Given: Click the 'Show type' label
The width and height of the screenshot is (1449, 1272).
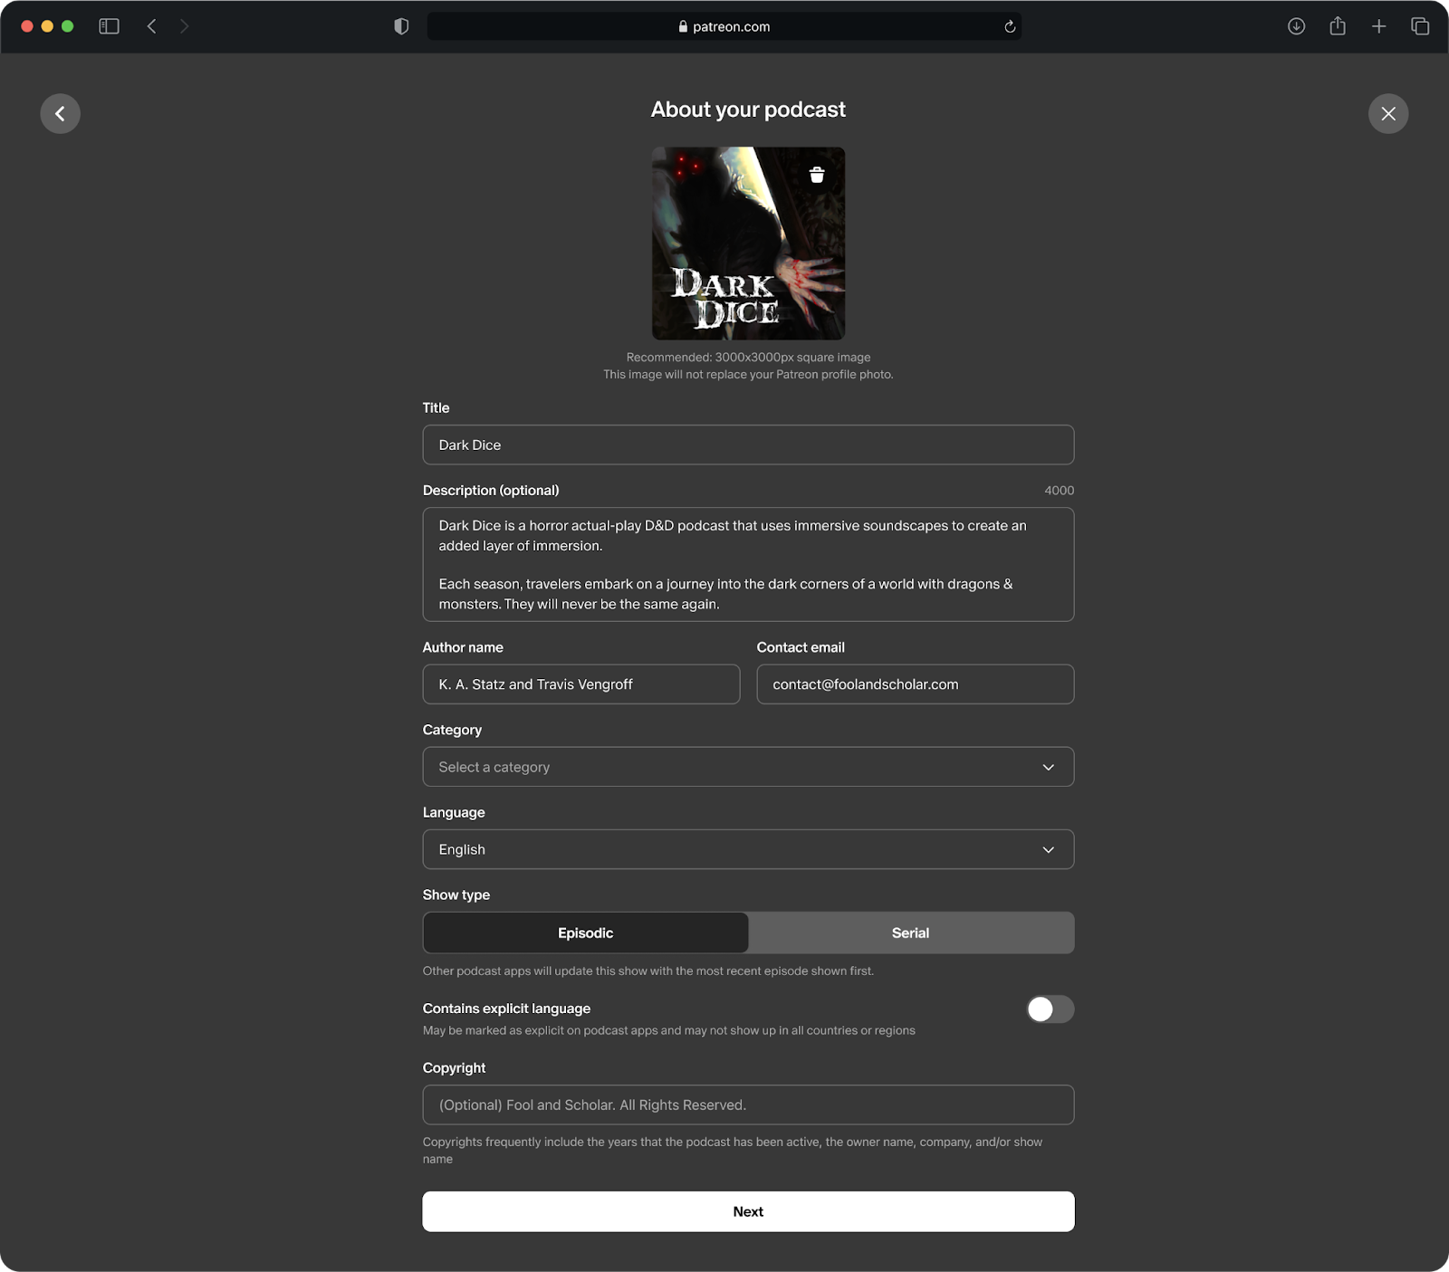Looking at the screenshot, I should (x=456, y=894).
